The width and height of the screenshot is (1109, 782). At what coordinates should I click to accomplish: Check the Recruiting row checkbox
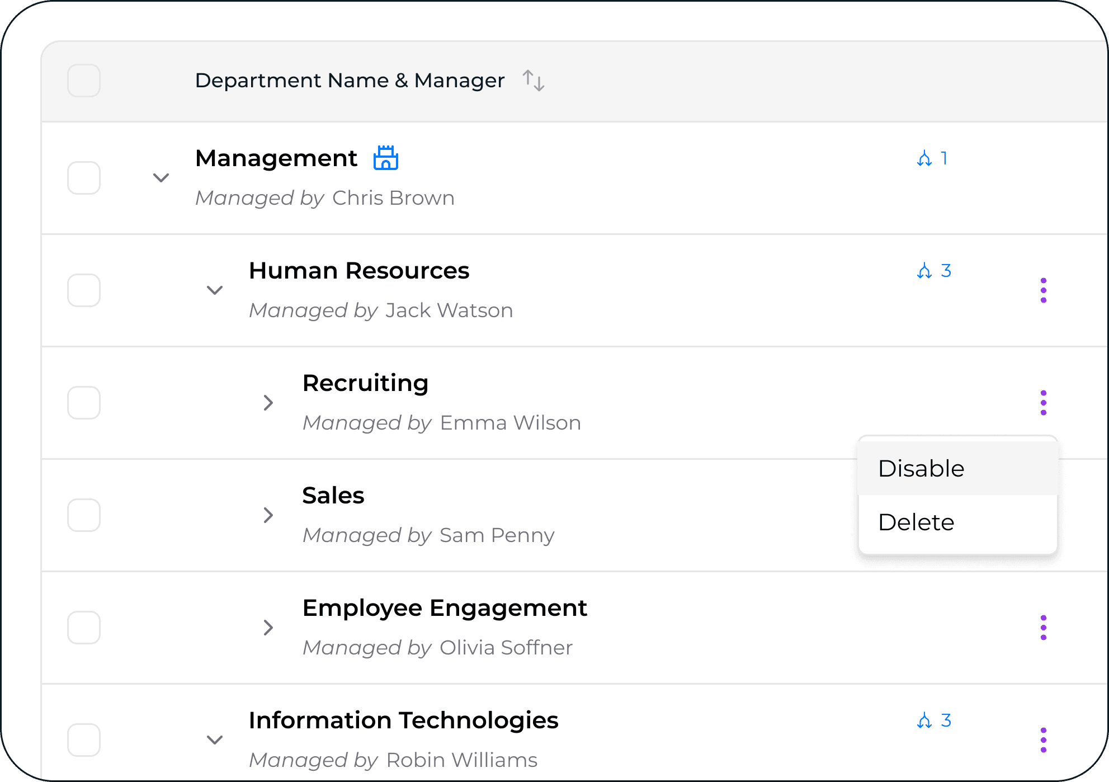(x=84, y=403)
